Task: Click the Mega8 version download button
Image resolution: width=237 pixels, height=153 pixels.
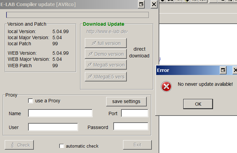Action: 105,65
